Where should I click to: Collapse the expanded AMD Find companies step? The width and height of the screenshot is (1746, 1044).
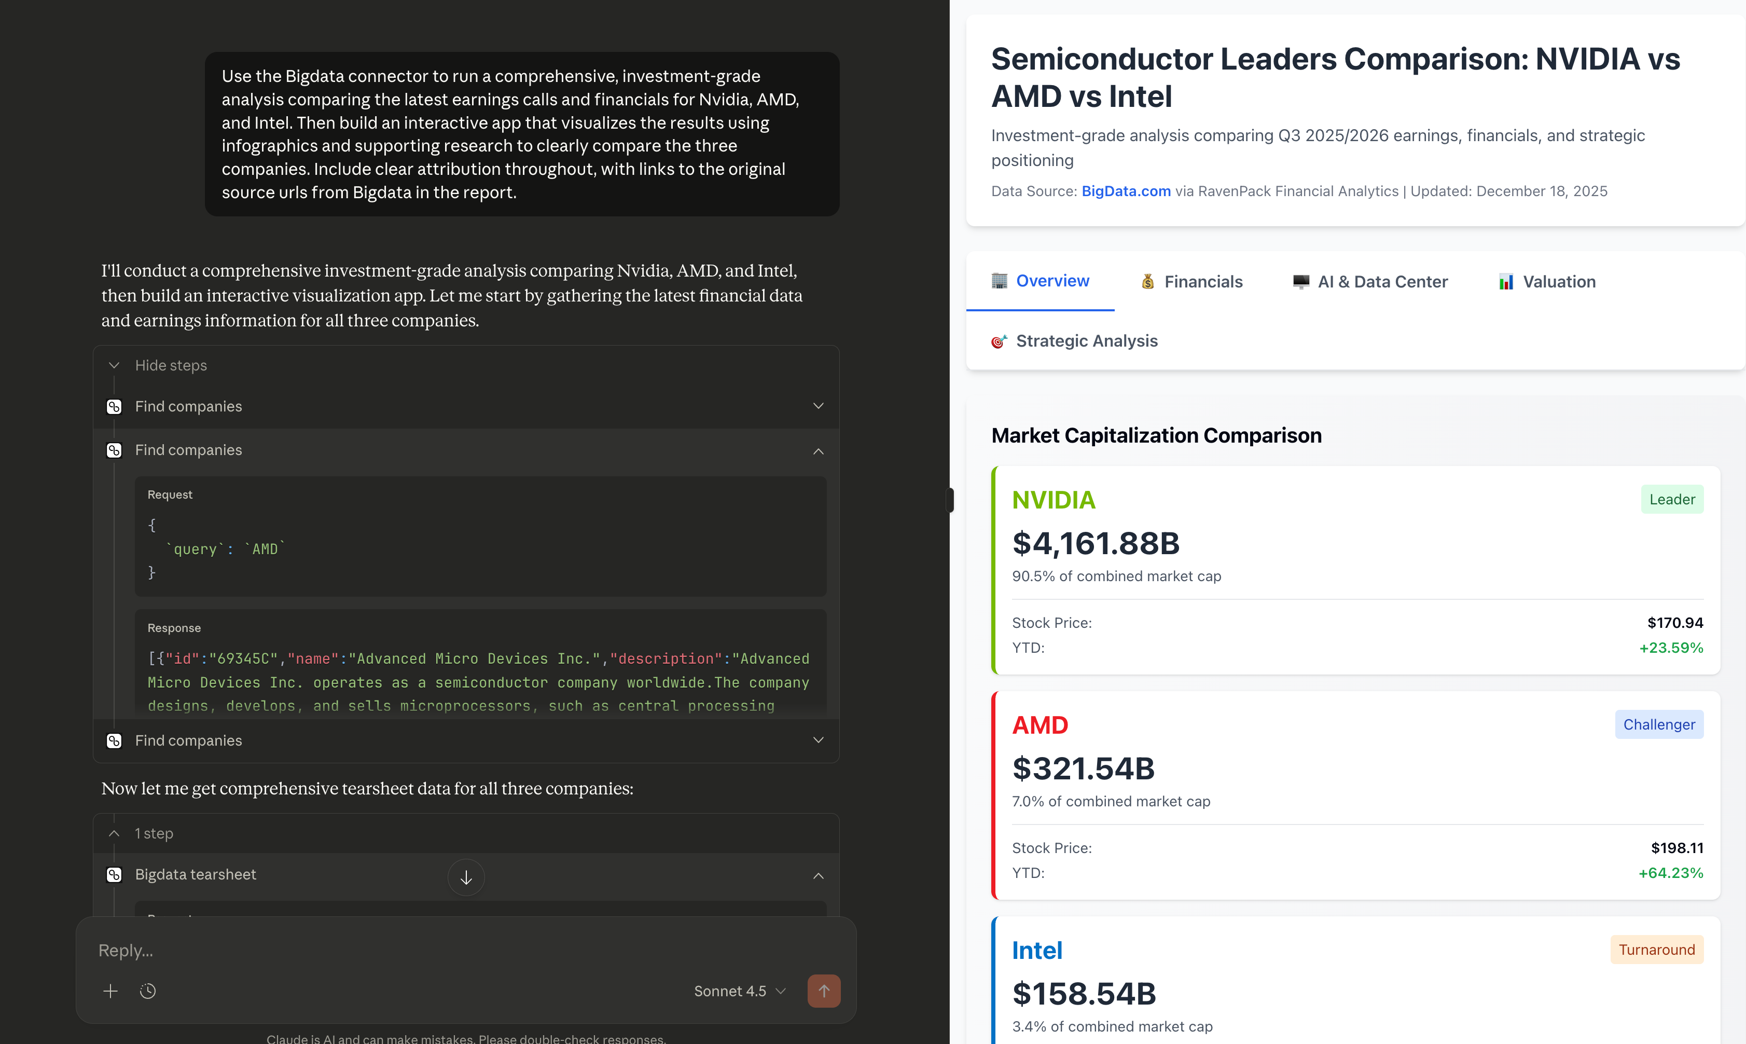[818, 451]
